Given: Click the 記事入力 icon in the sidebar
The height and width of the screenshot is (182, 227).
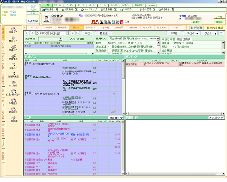Looking at the screenshot, I should [12, 31].
